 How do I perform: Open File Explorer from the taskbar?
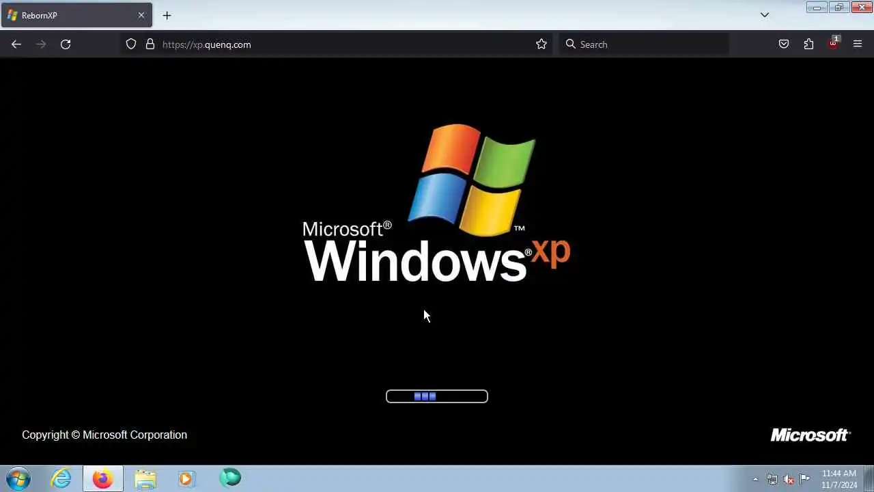coord(145,479)
